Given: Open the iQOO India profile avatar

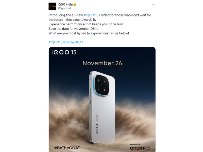Looking at the screenshot, I should click(x=52, y=6).
